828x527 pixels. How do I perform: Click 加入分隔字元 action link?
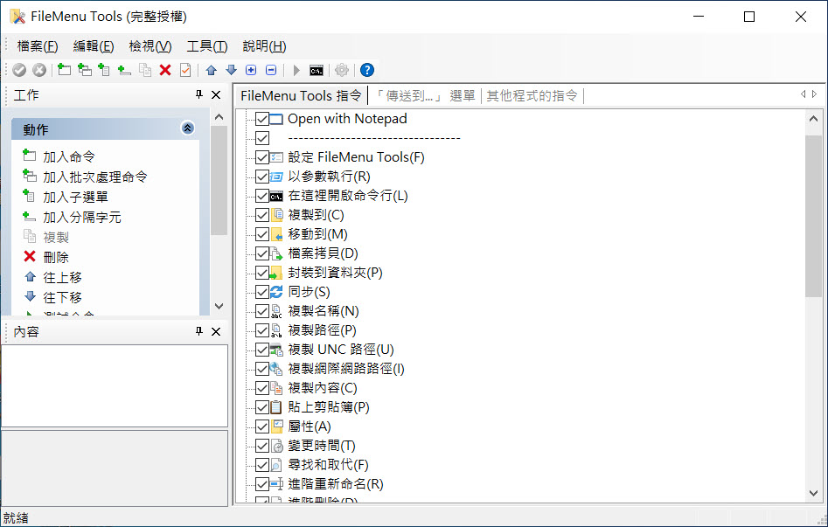pos(81,217)
